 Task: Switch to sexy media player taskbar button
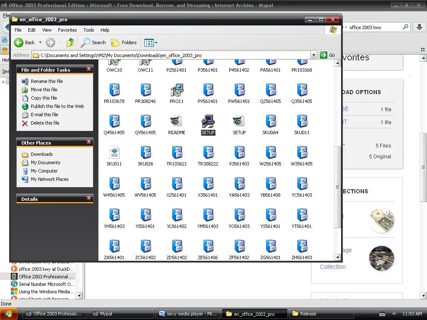188,314
